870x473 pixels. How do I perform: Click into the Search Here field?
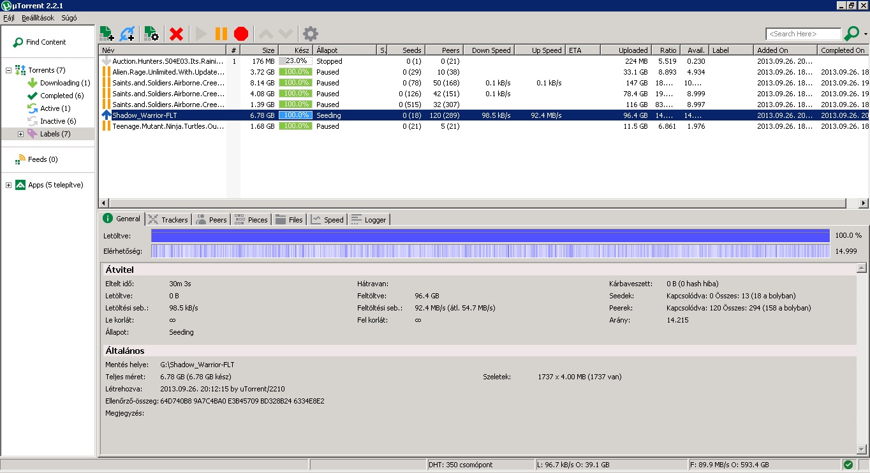pos(804,34)
